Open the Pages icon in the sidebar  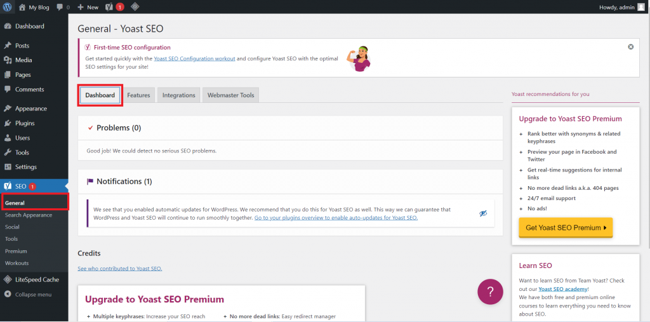pyautogui.click(x=8, y=75)
